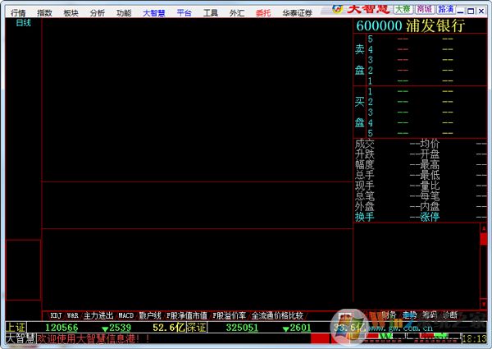The width and height of the screenshot is (492, 349).
Task: Click buy level 4 row
Action: pos(426,123)
